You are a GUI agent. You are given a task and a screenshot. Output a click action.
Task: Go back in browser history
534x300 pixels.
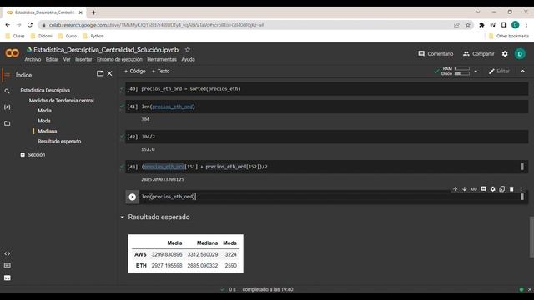point(8,25)
